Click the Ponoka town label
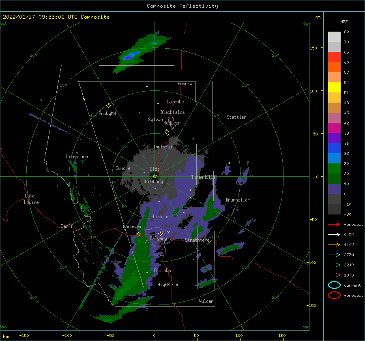 [185, 84]
